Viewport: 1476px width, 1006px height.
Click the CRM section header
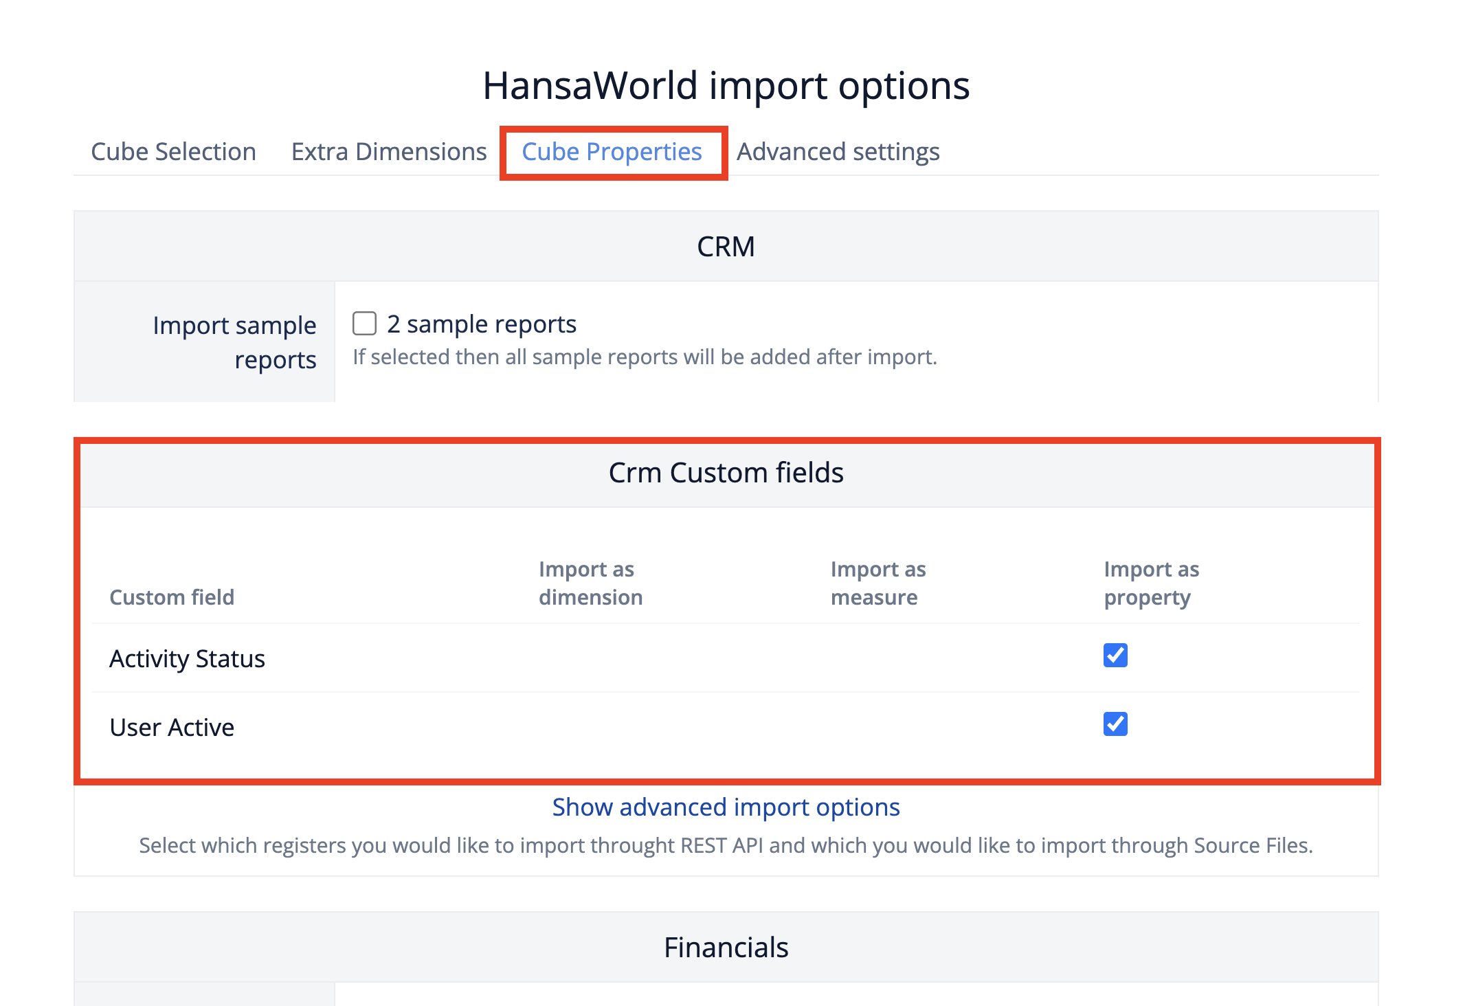pos(726,247)
